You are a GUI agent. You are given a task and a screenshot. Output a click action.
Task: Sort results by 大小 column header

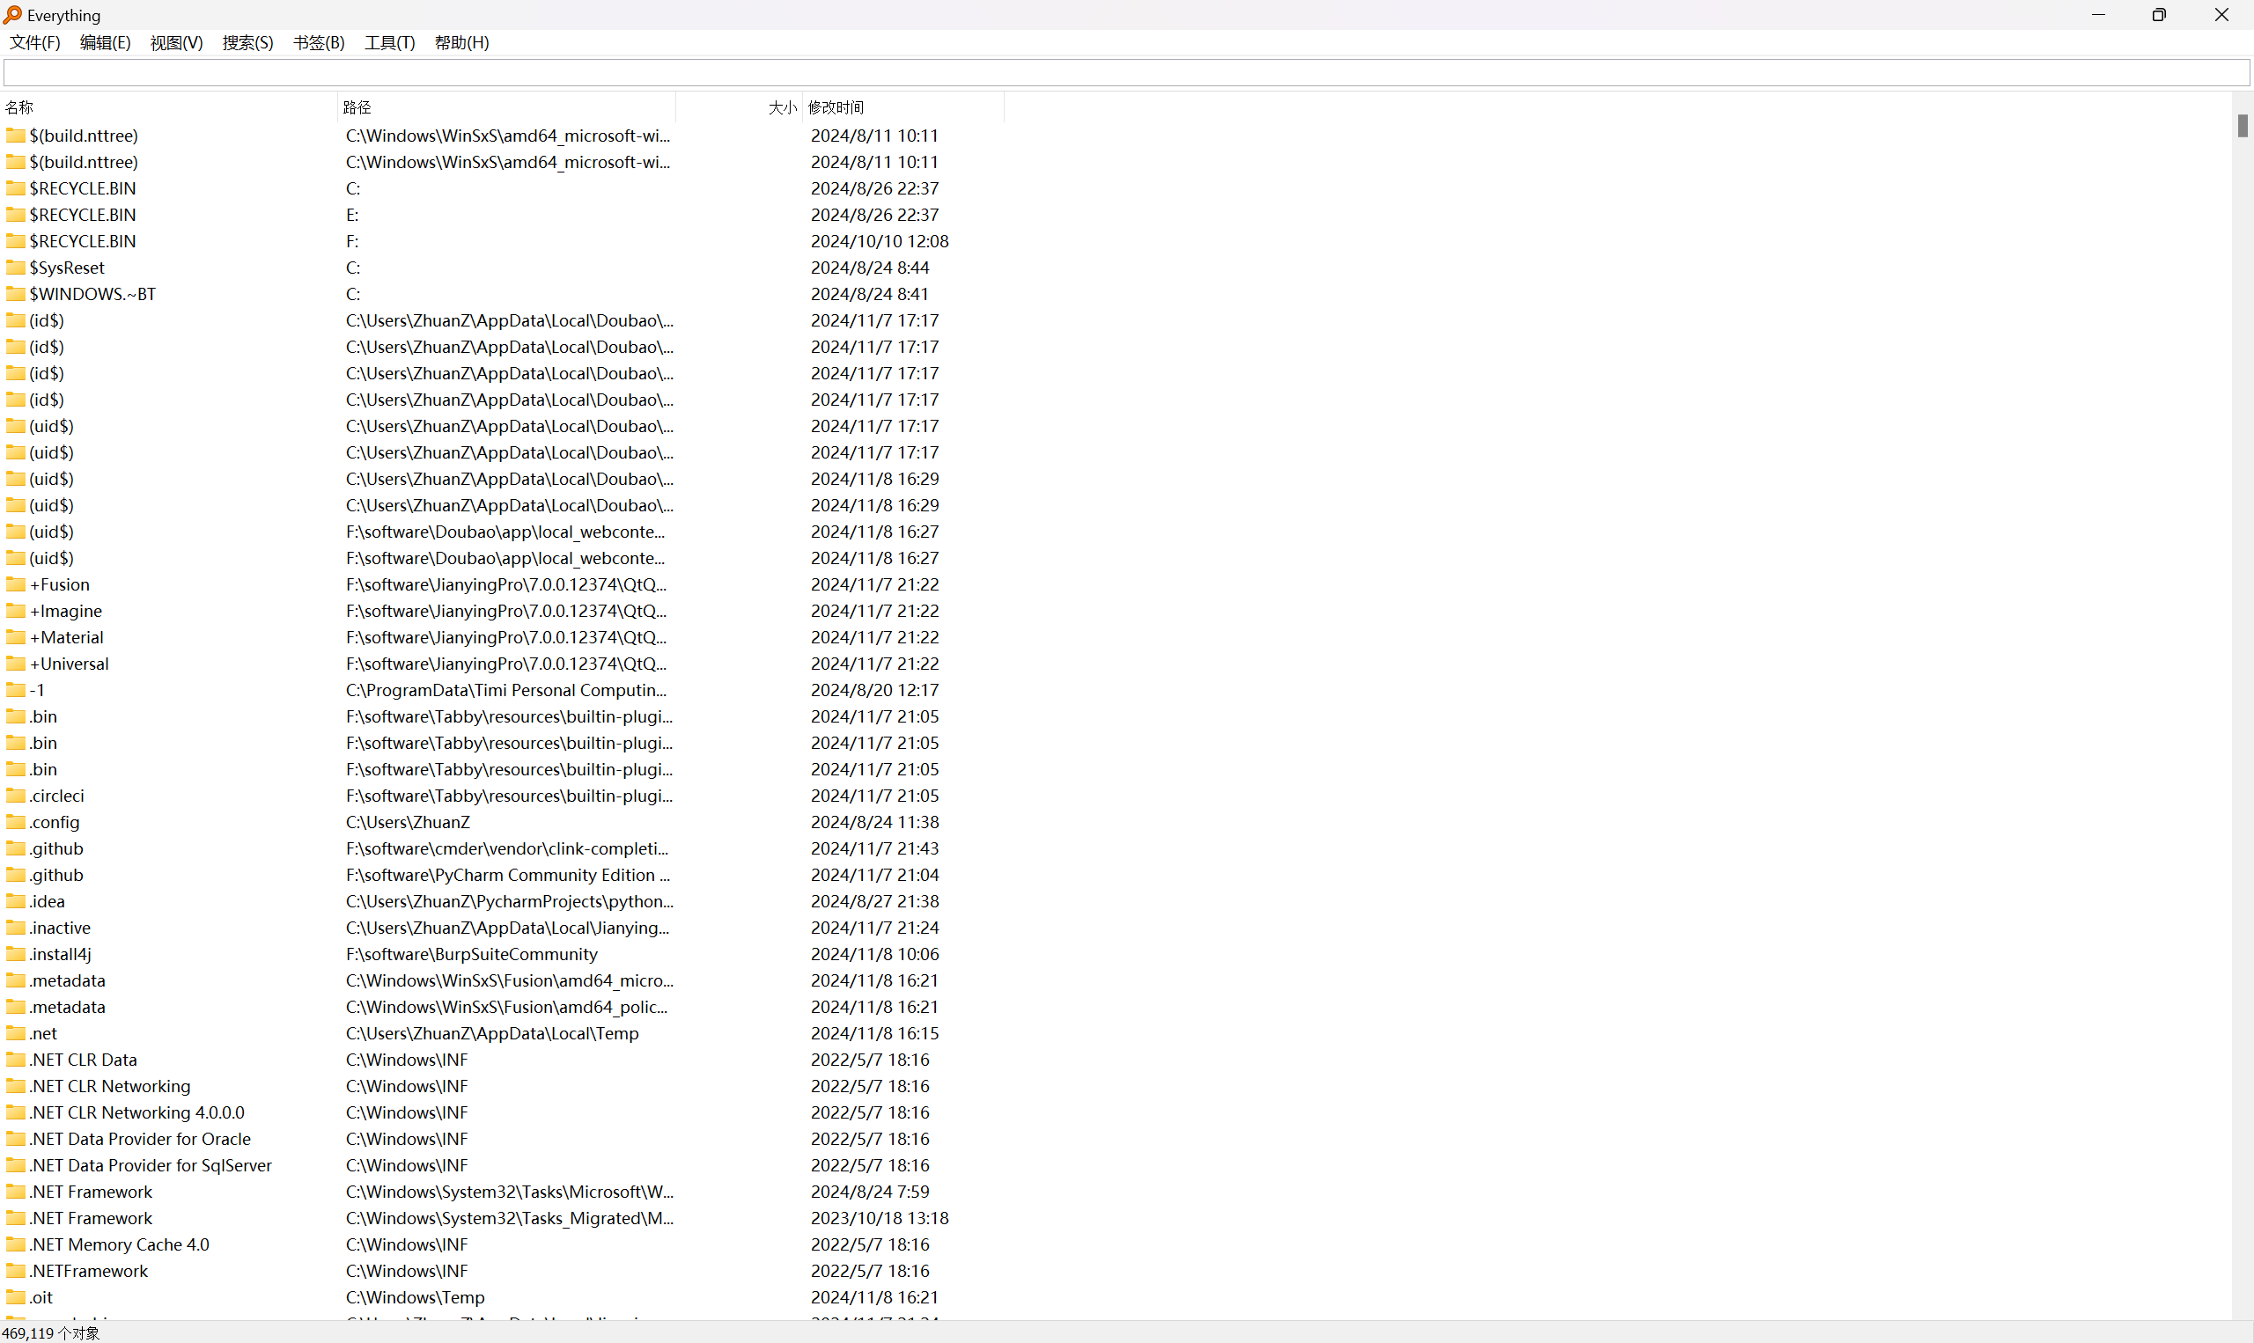tap(781, 107)
